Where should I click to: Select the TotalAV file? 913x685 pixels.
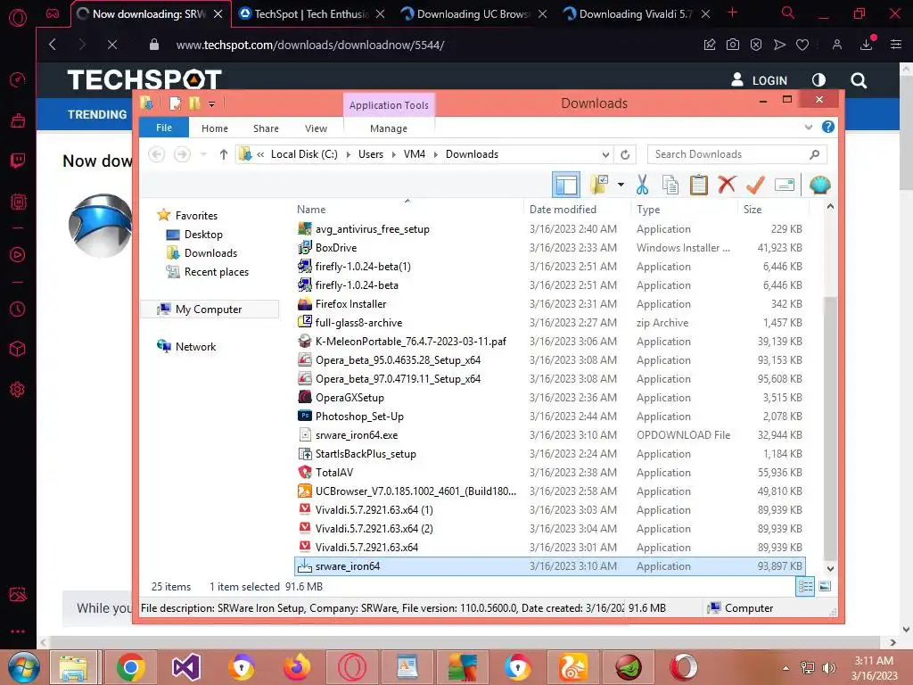coord(333,473)
